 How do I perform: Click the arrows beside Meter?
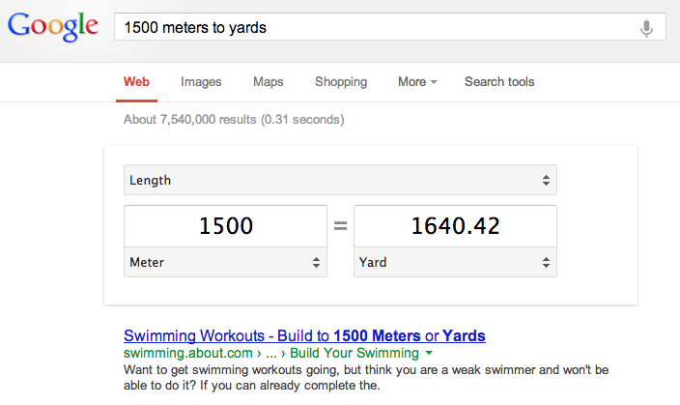(x=316, y=262)
